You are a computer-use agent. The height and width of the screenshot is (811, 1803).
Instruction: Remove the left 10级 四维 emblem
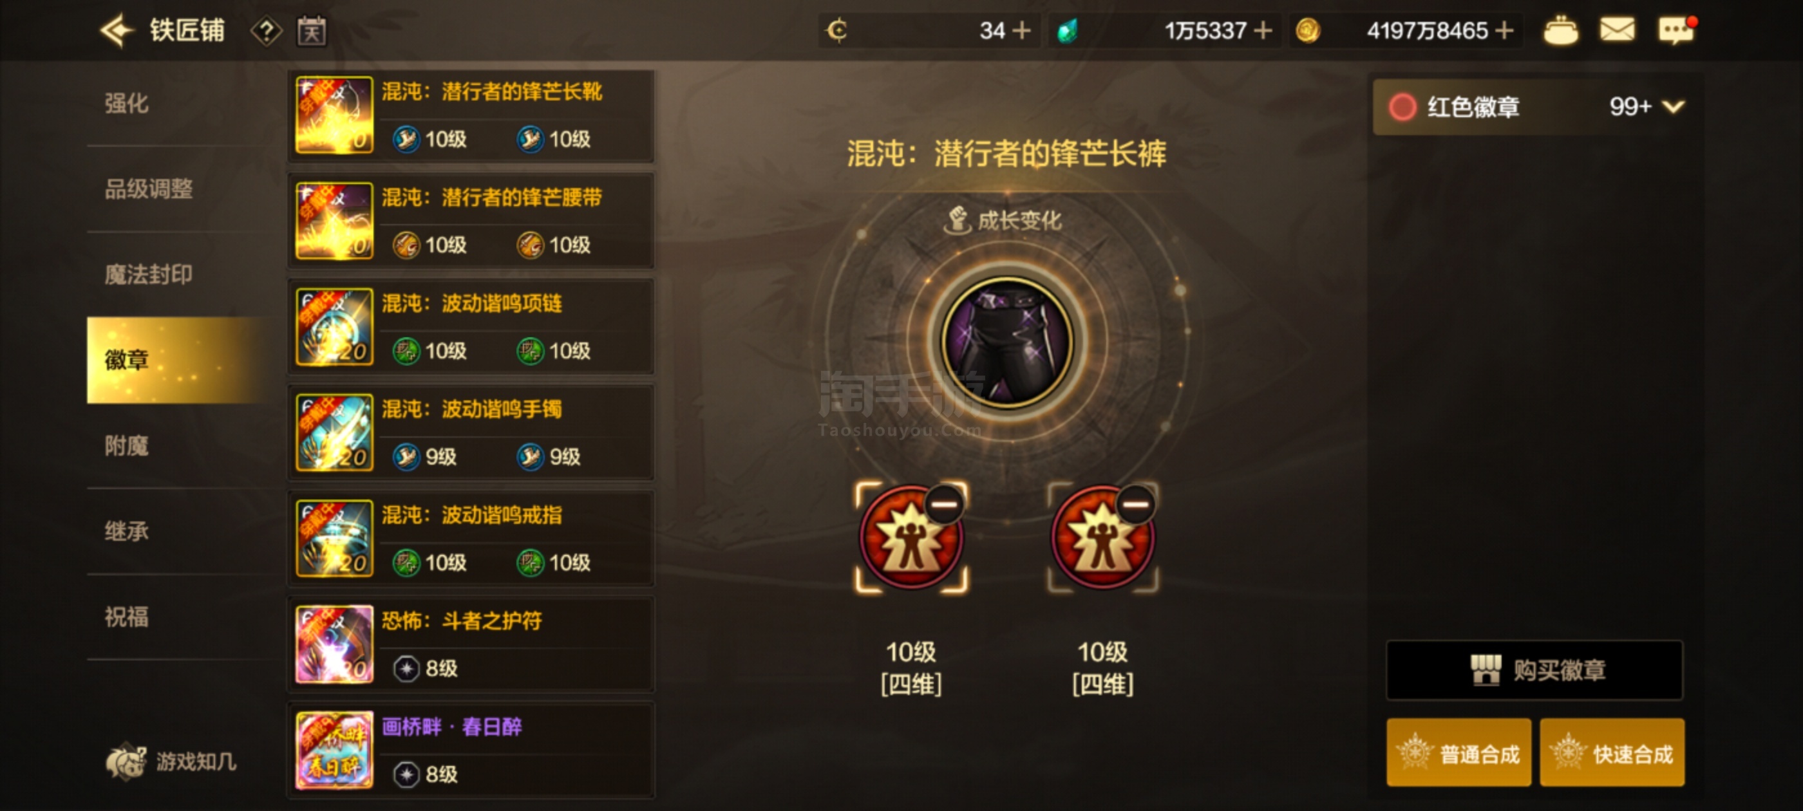pyautogui.click(x=943, y=504)
